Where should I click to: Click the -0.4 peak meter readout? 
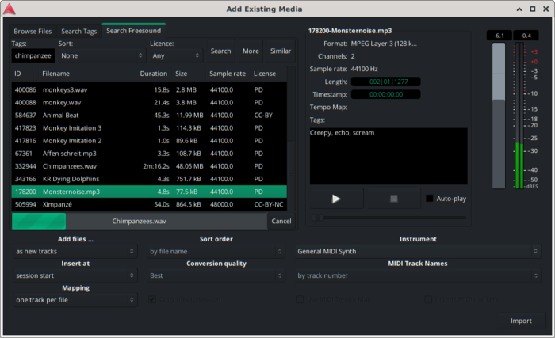pos(525,36)
